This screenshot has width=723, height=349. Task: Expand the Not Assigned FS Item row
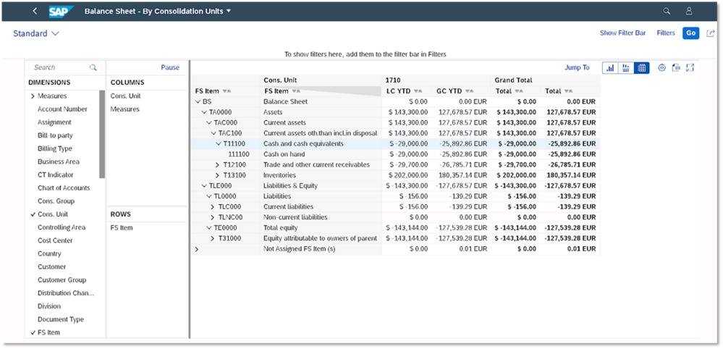[196, 249]
